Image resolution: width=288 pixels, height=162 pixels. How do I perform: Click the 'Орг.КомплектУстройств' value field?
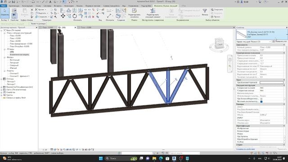272,82
